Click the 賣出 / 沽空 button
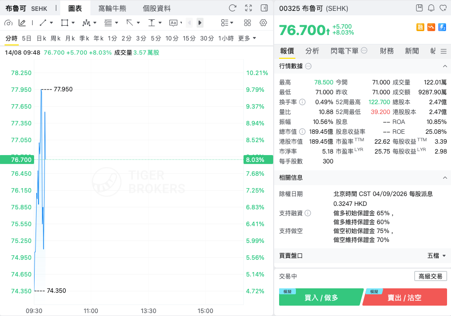 (x=405, y=297)
